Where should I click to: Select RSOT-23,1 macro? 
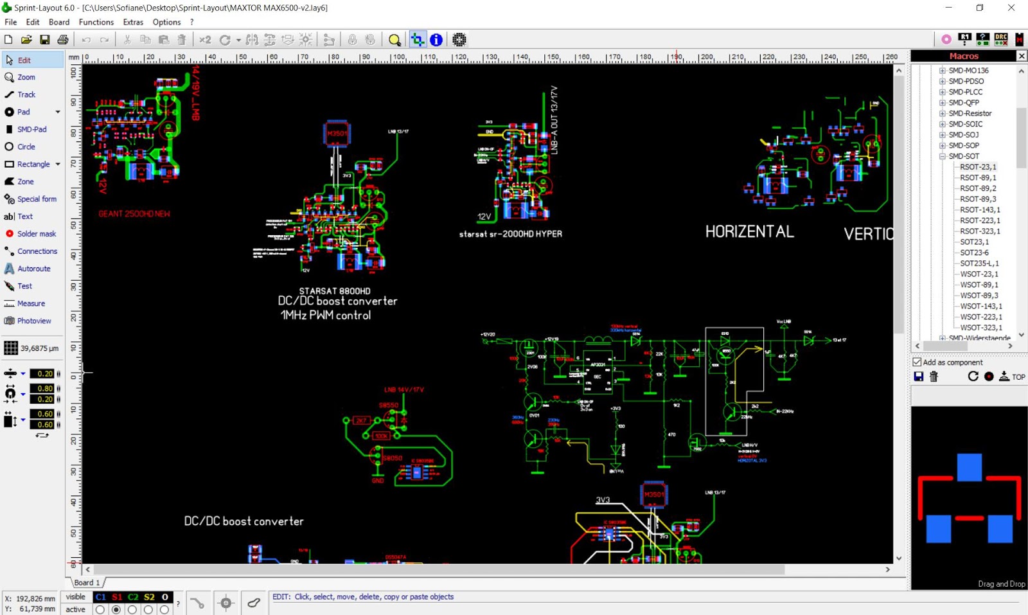tap(978, 167)
